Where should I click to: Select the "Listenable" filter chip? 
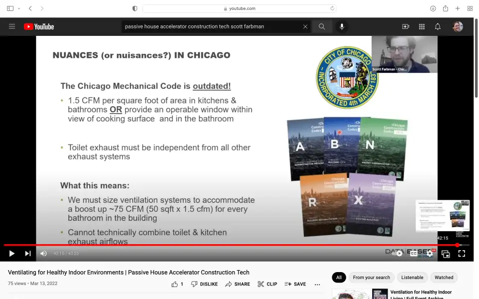[412, 278]
